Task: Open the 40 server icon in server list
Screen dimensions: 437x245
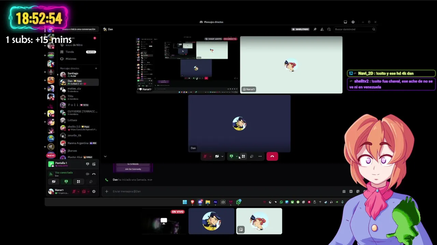Action: click(x=51, y=147)
